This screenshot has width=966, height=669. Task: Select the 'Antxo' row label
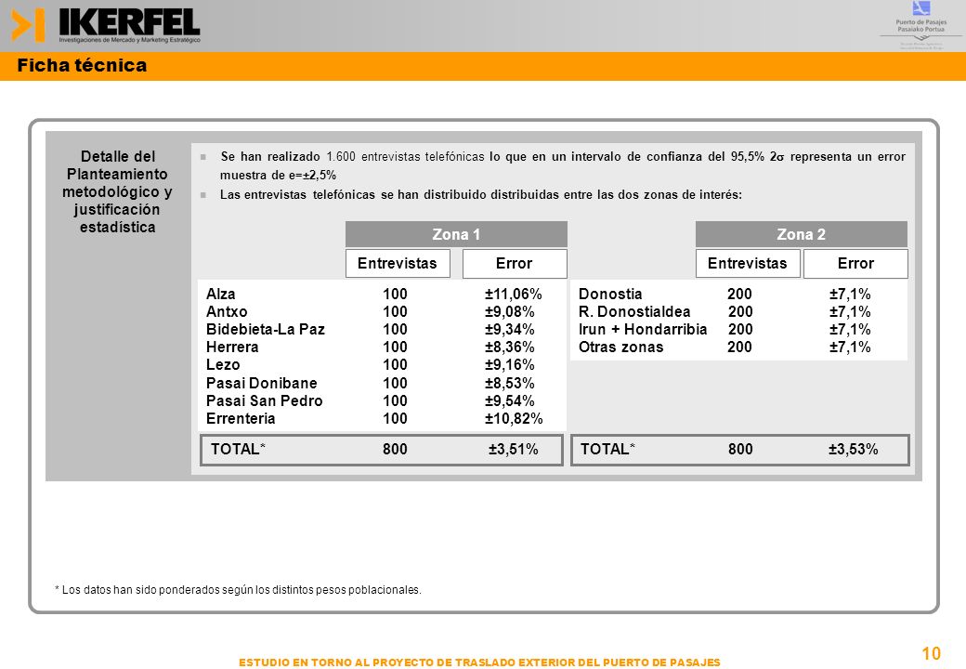click(227, 311)
